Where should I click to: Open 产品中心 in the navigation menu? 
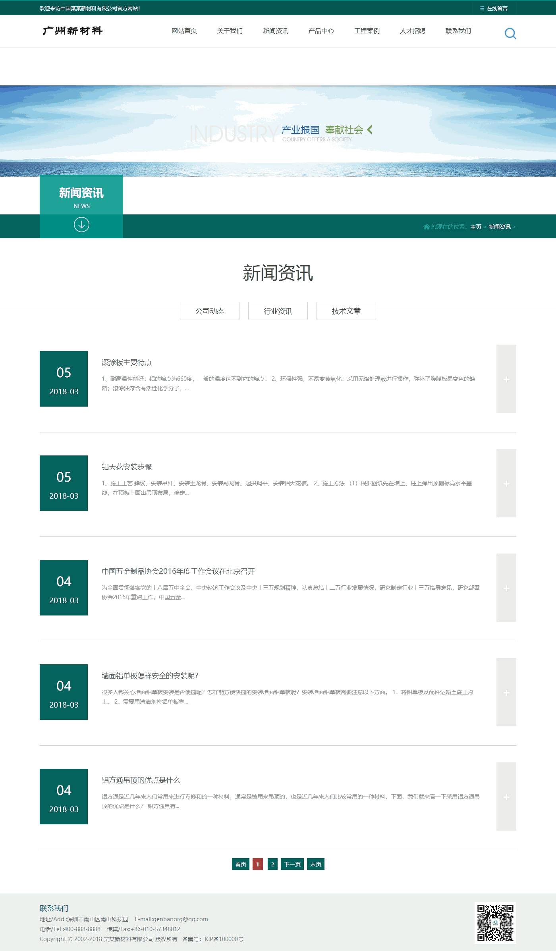coord(321,31)
